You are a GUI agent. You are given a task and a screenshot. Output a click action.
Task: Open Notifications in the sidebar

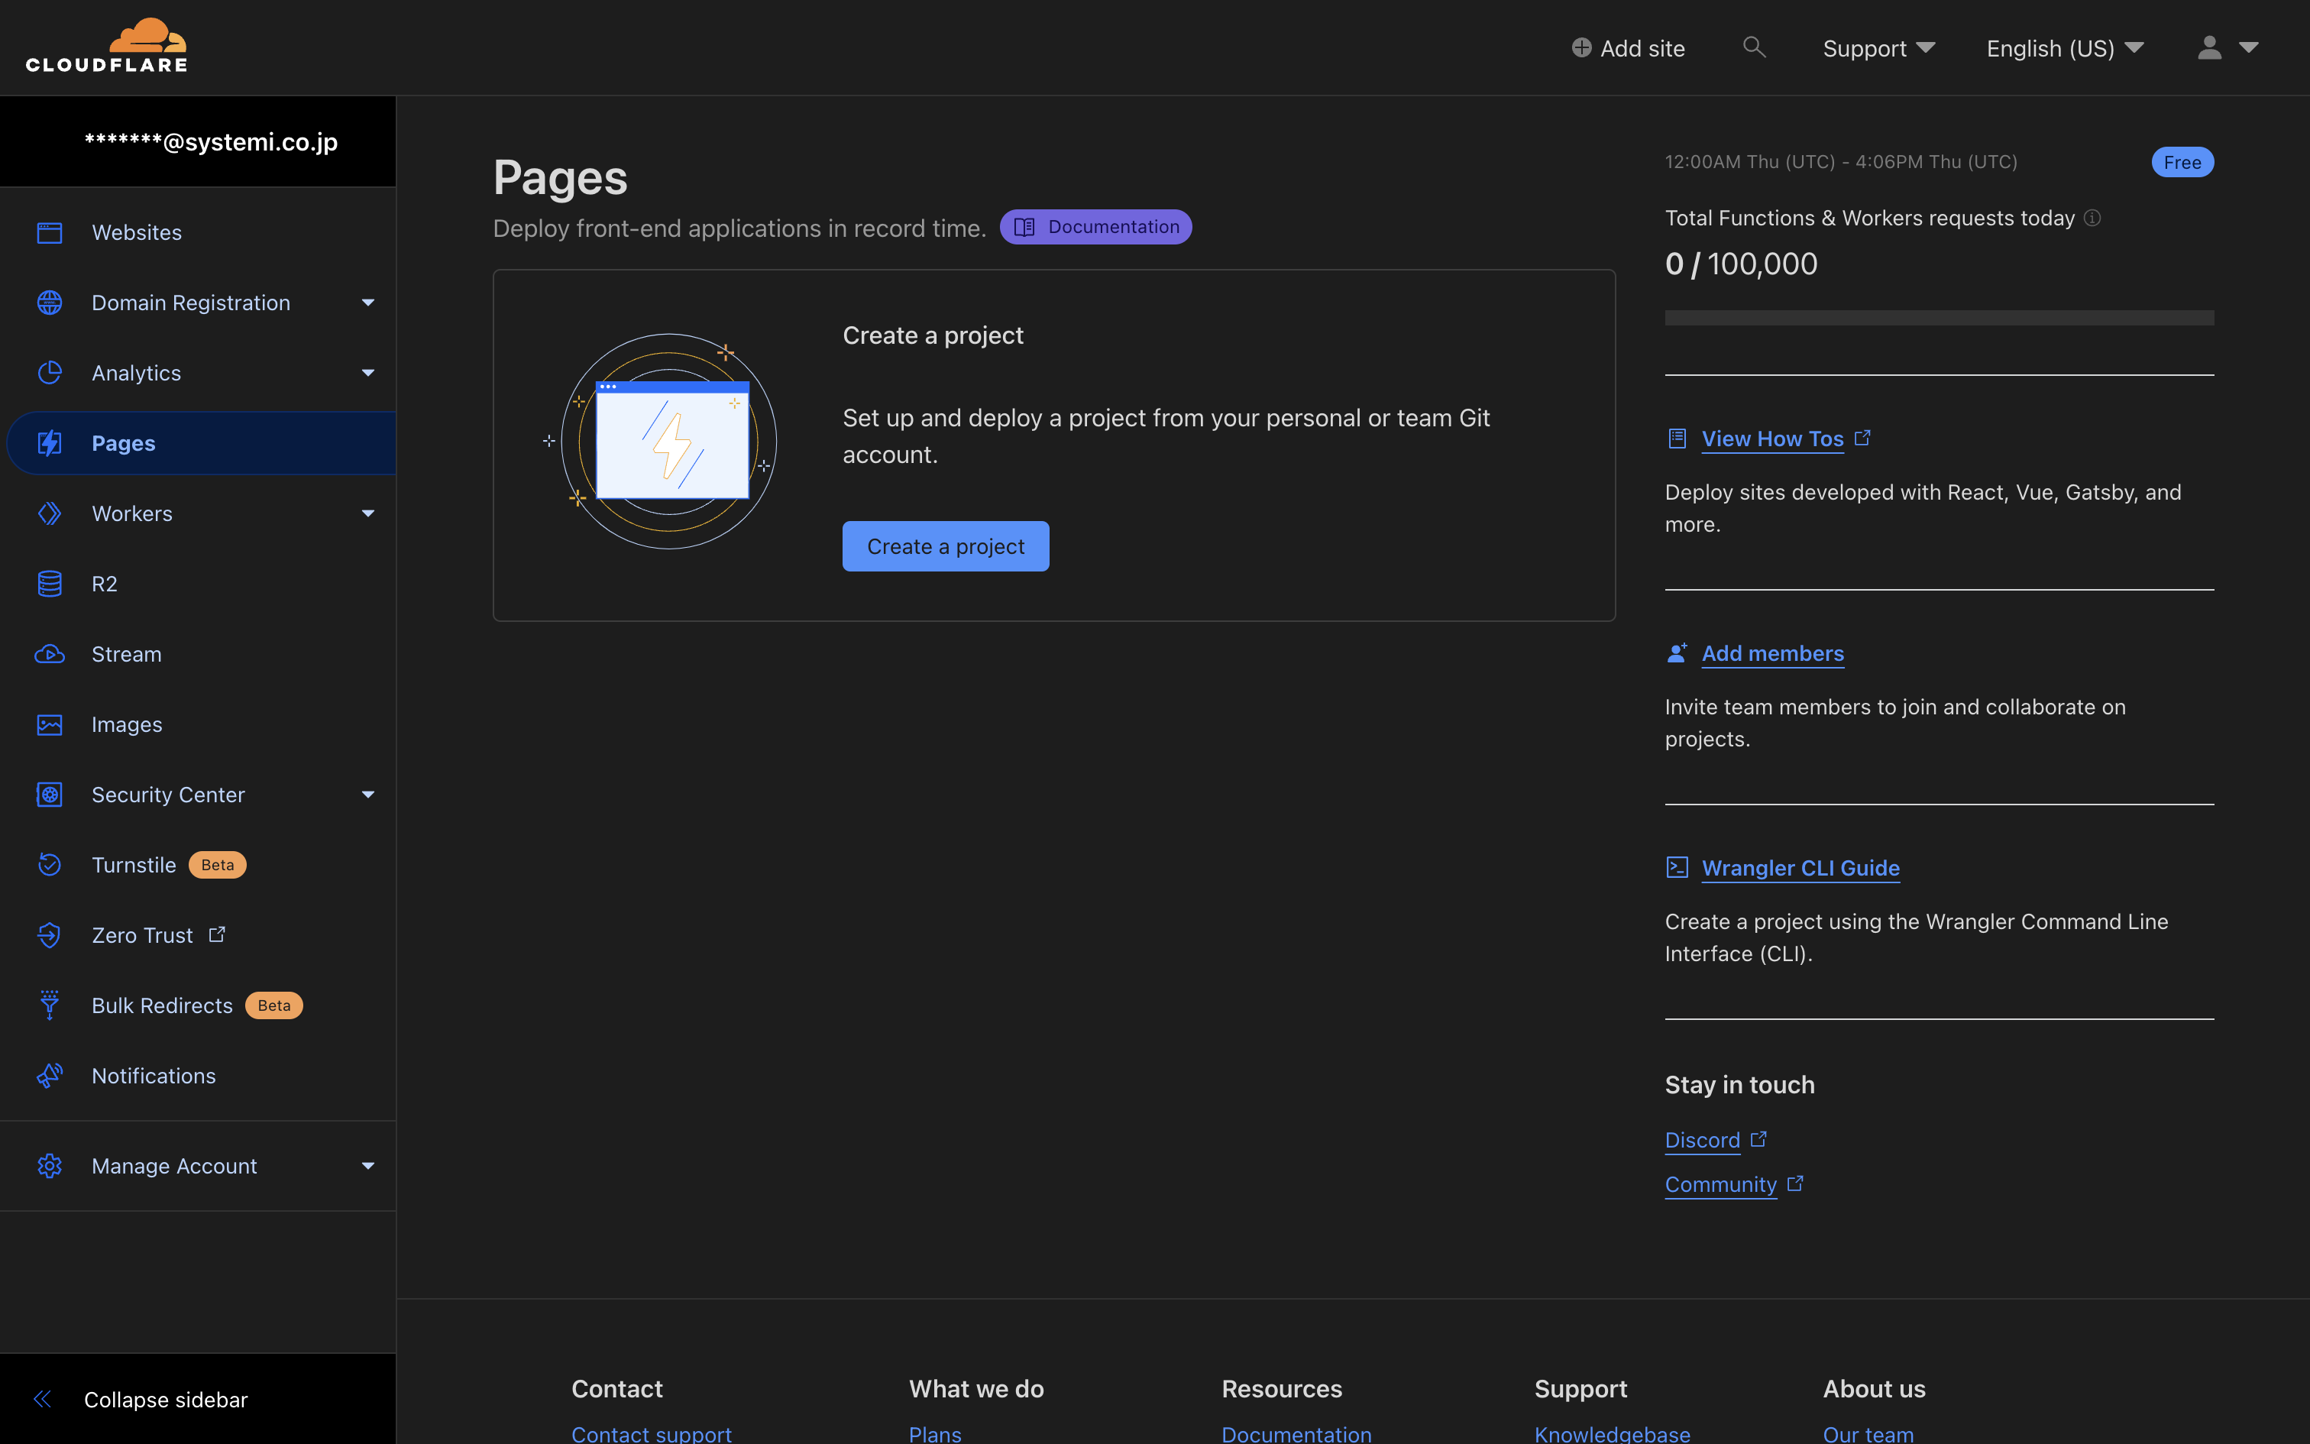[x=199, y=1076]
